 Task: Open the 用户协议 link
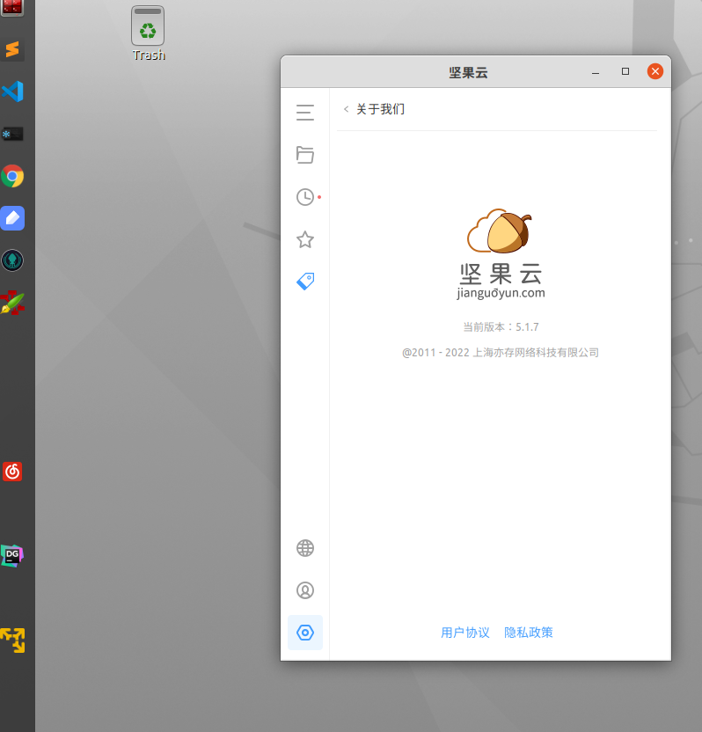[x=464, y=633]
